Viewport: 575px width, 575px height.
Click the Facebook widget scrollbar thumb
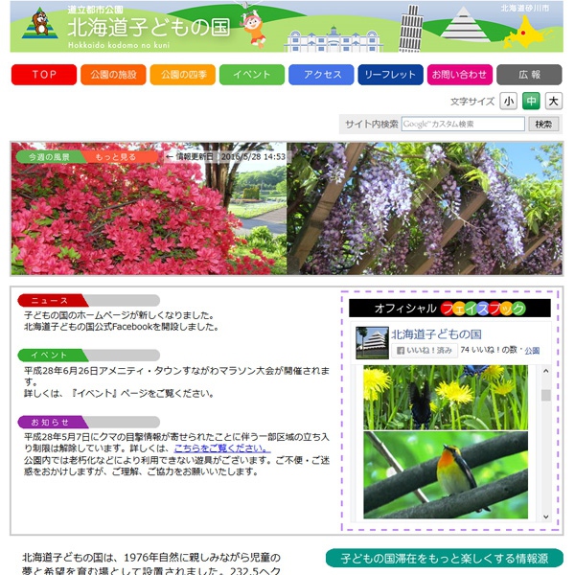[x=546, y=395]
